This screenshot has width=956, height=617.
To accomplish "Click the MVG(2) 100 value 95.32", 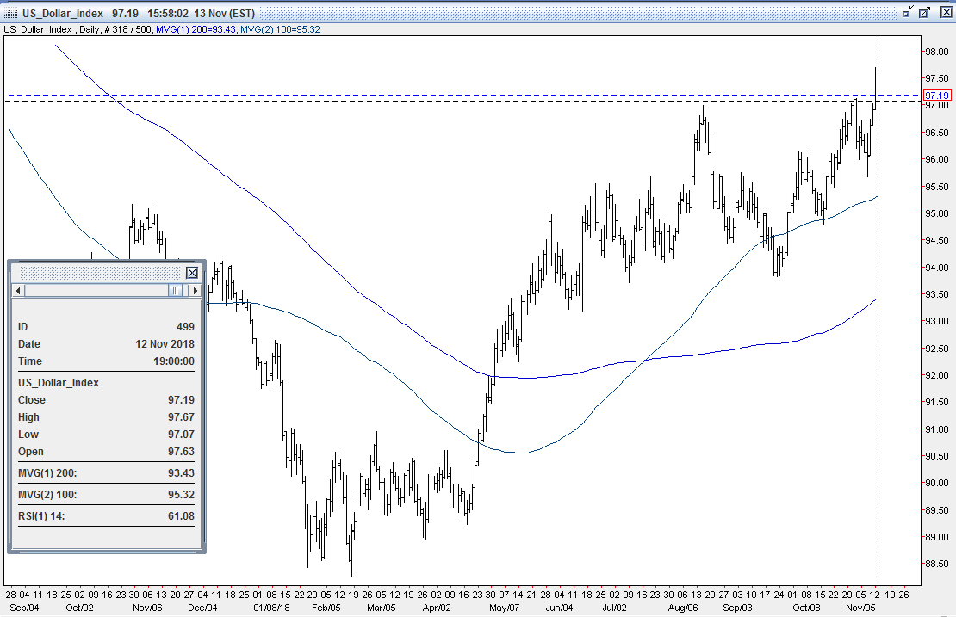I will 181,495.
